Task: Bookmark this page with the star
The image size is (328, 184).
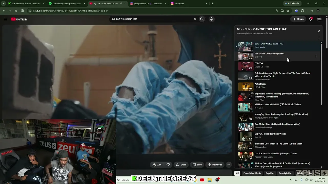Action: click(x=288, y=11)
